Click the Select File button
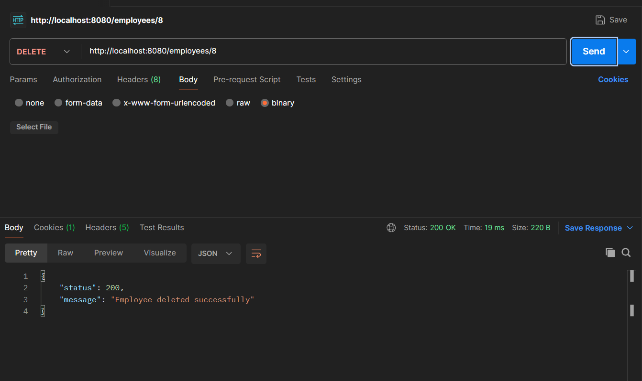Image resolution: width=642 pixels, height=381 pixels. coord(34,127)
